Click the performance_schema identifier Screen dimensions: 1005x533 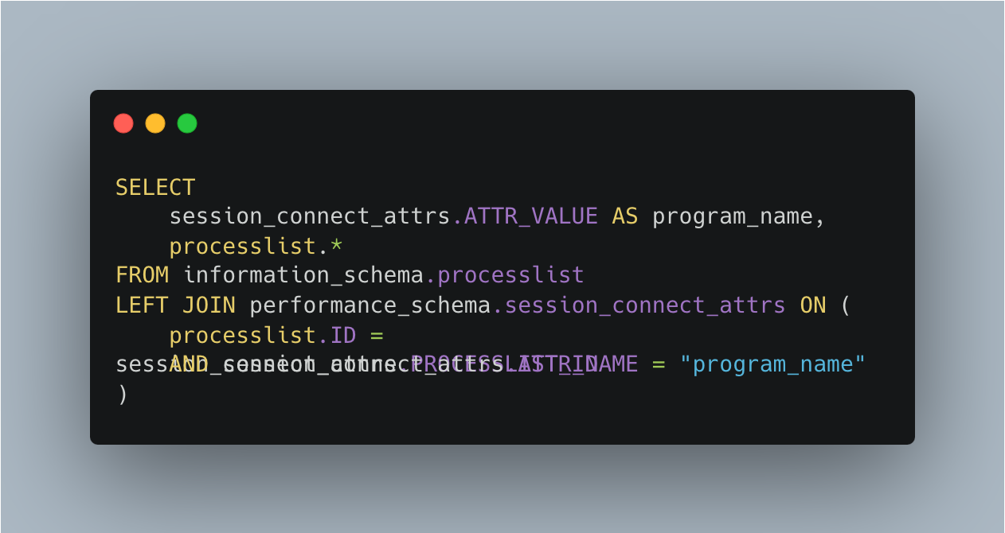[370, 305]
